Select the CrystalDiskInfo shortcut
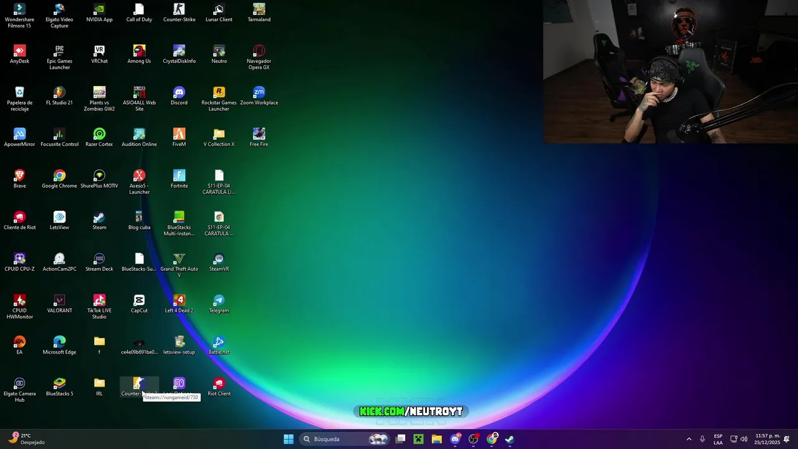This screenshot has height=449, width=798. [179, 54]
